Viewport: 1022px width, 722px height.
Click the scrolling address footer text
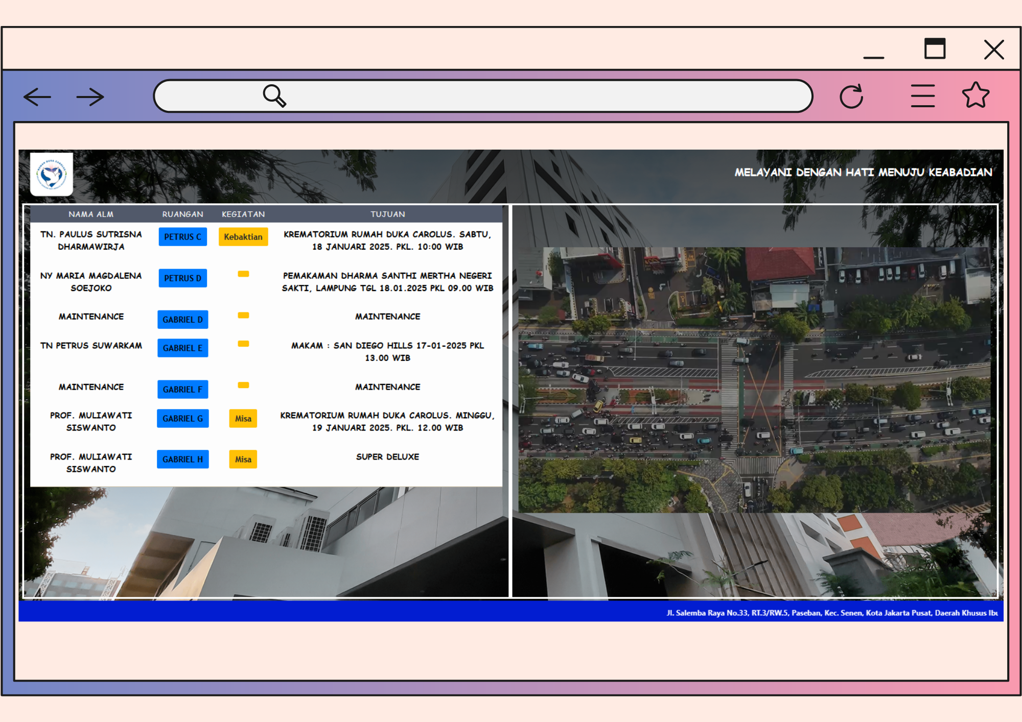831,613
